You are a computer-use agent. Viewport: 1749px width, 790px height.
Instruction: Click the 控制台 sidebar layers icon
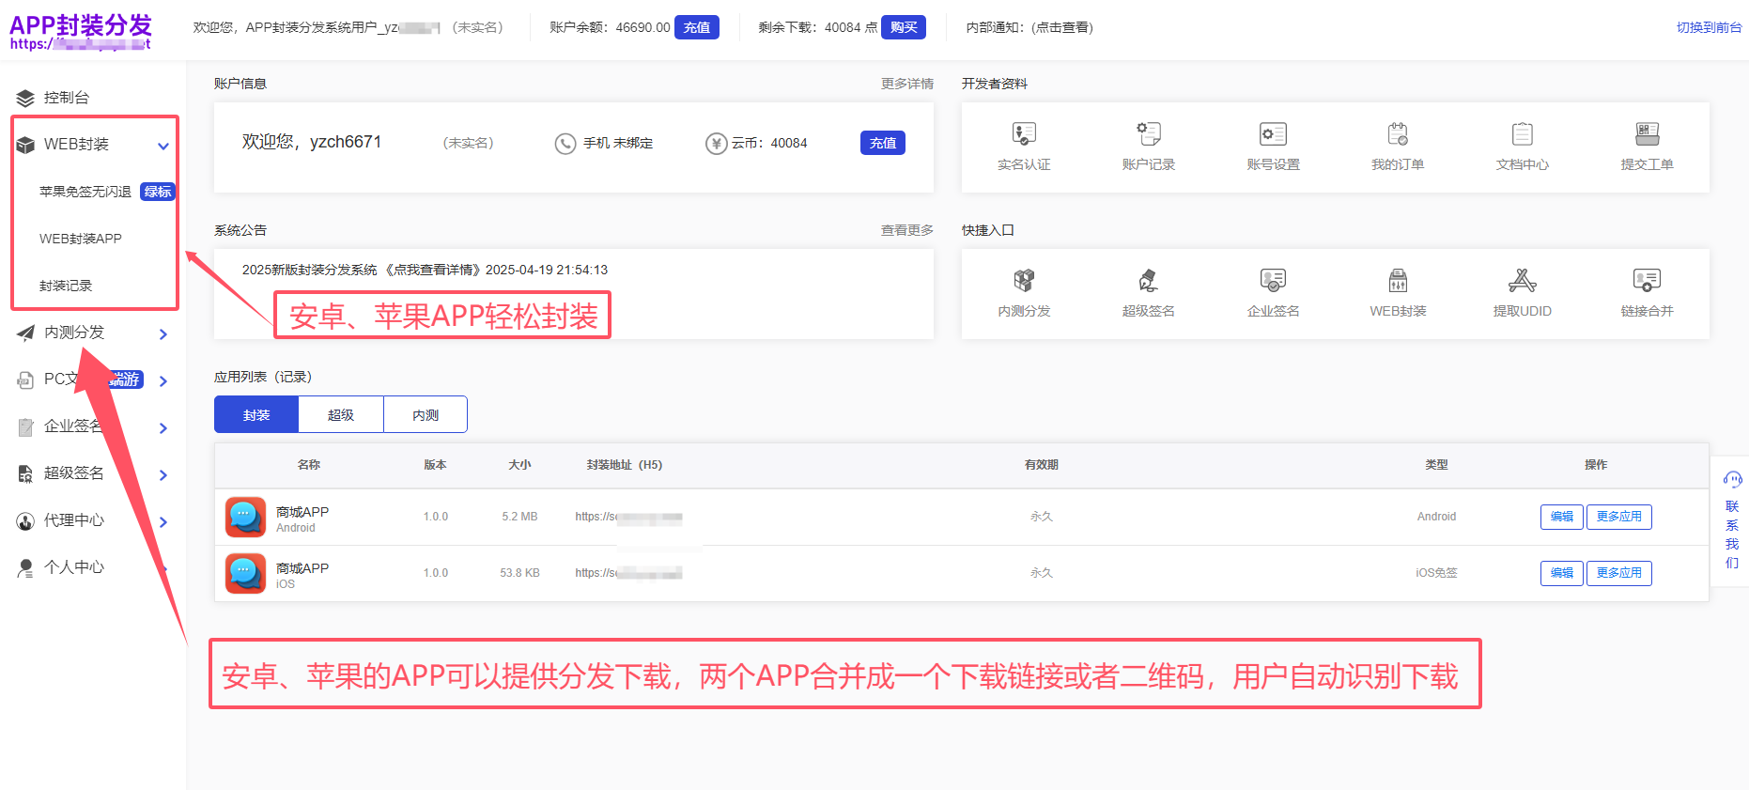tap(25, 98)
